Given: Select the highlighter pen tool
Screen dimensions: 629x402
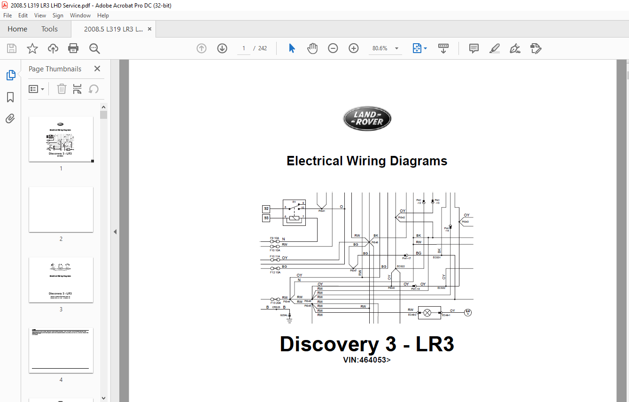Looking at the screenshot, I should (495, 48).
